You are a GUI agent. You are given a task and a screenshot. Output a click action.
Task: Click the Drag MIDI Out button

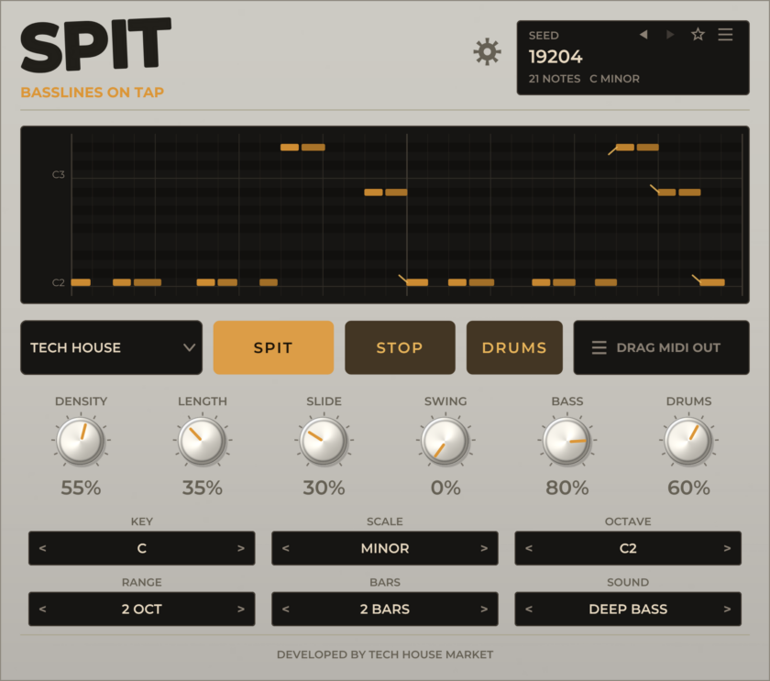pyautogui.click(x=661, y=347)
